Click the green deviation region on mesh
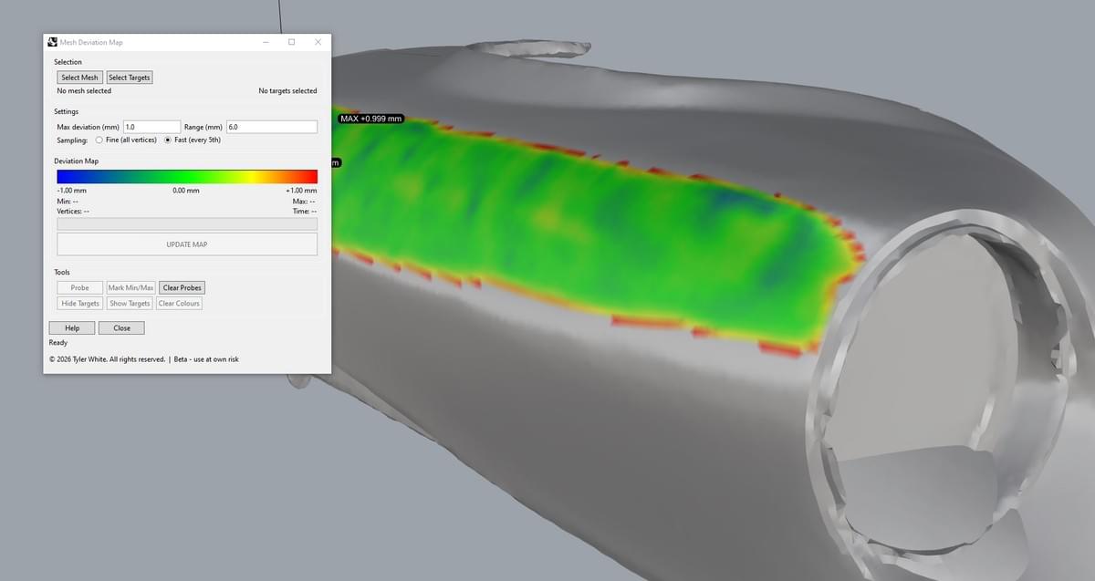The height and width of the screenshot is (581, 1095). (584, 228)
